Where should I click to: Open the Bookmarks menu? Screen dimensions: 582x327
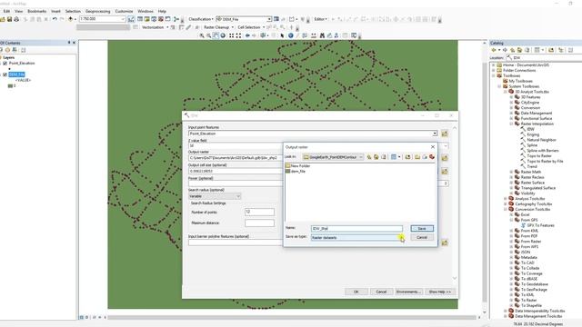coord(36,11)
